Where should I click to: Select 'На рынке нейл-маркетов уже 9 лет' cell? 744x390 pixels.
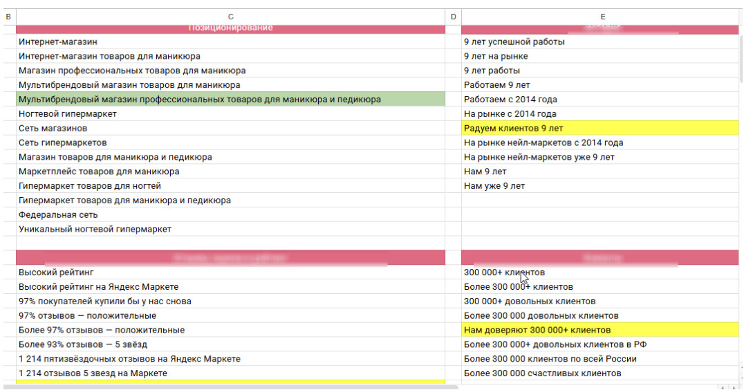coord(599,157)
